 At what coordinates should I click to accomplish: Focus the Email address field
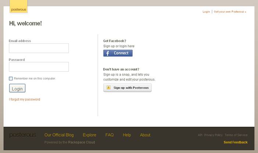[x=39, y=48]
